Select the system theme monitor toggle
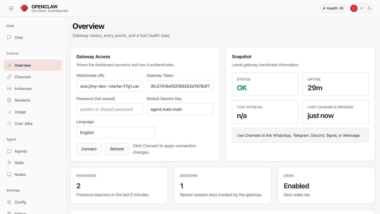This screenshot has width=380, height=214. tap(354, 8)
